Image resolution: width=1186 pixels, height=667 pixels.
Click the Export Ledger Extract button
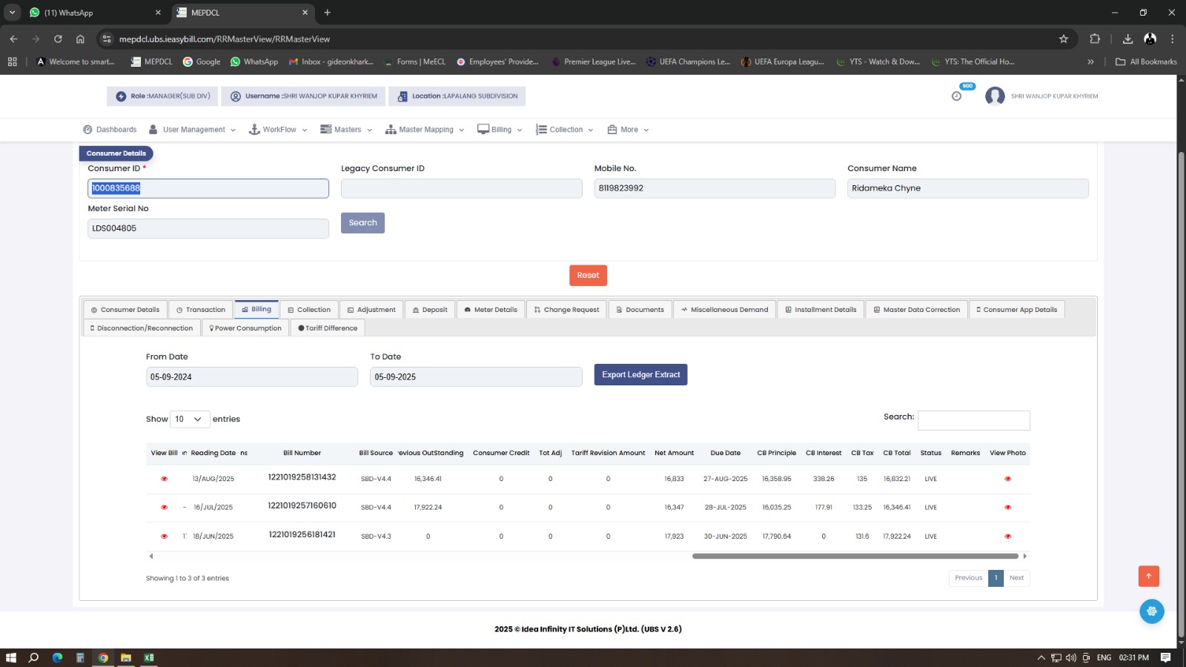coord(640,375)
